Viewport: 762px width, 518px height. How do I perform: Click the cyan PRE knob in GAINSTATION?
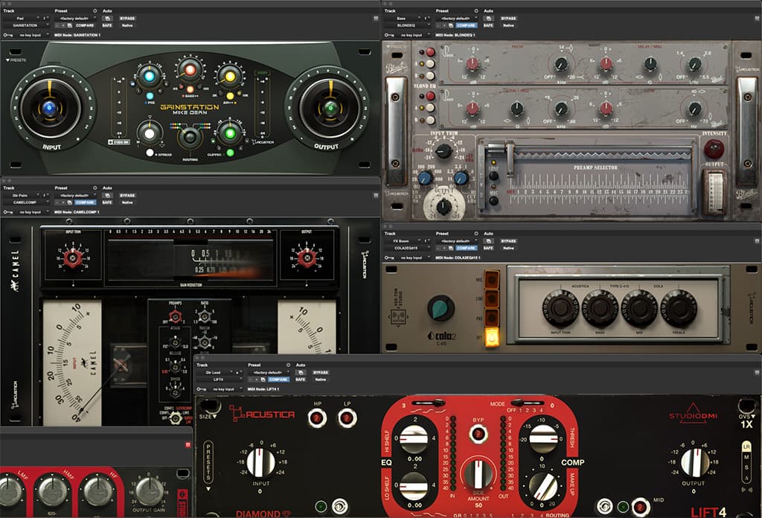149,77
